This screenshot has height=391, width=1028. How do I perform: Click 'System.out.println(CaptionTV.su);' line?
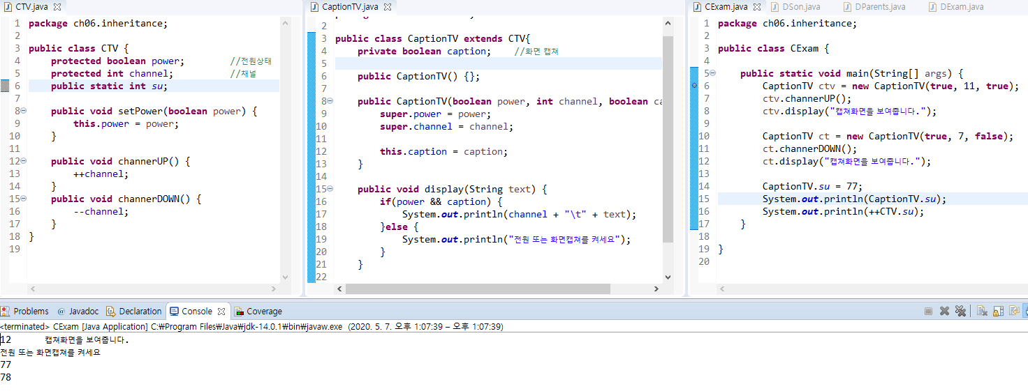coord(855,199)
